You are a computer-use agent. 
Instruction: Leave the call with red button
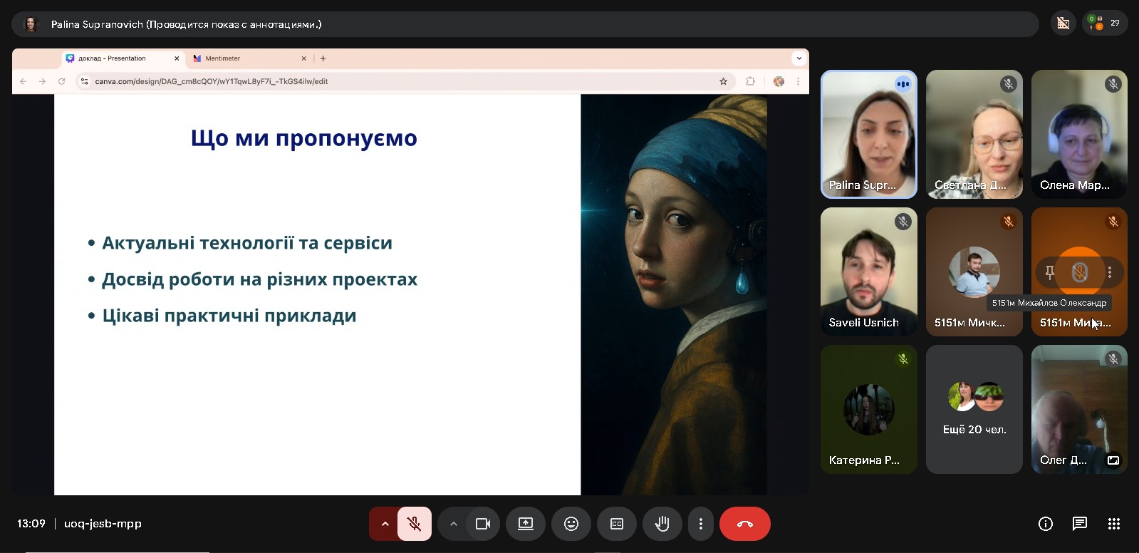pos(744,524)
